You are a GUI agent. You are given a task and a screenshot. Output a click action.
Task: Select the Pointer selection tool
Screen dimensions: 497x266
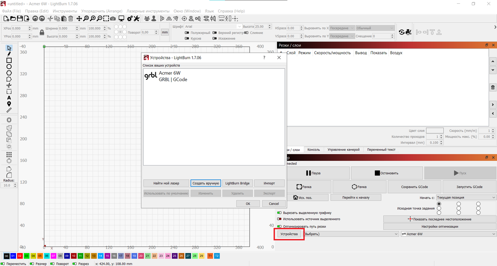tap(9, 48)
